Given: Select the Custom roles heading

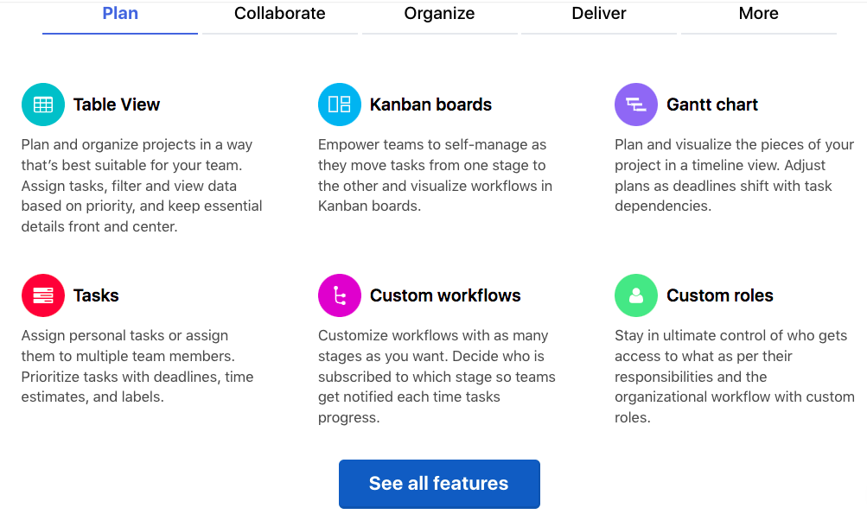Looking at the screenshot, I should [x=720, y=295].
